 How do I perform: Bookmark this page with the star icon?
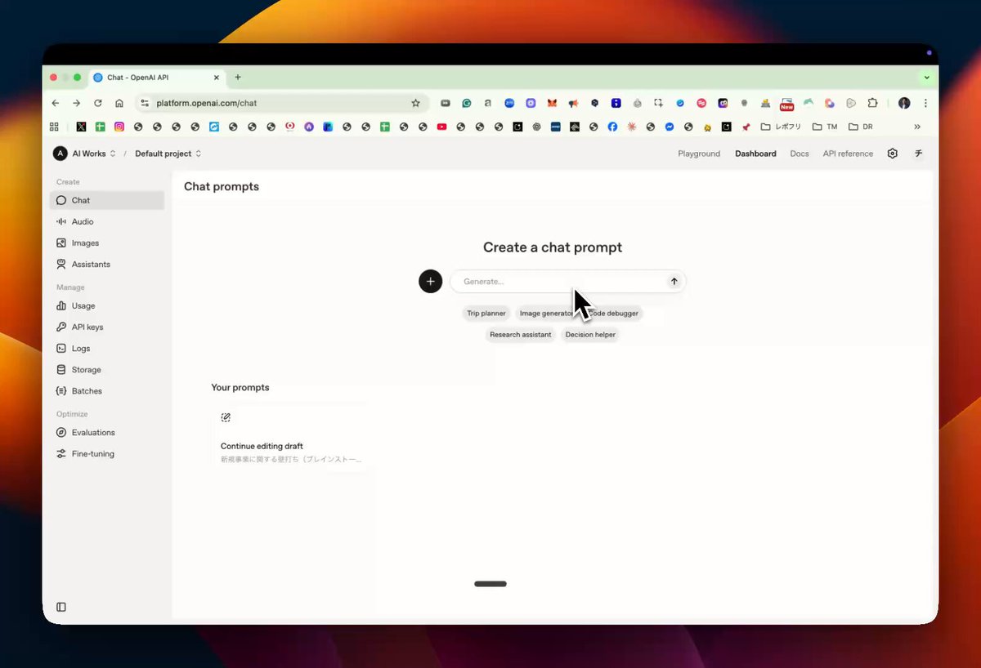415,103
